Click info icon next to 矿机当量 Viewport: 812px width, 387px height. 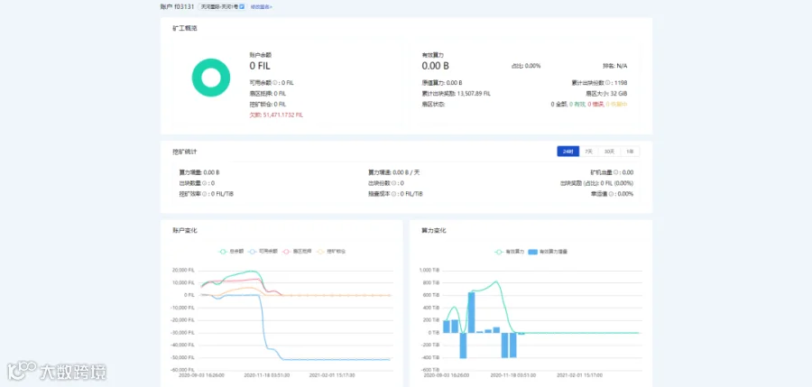[616, 172]
